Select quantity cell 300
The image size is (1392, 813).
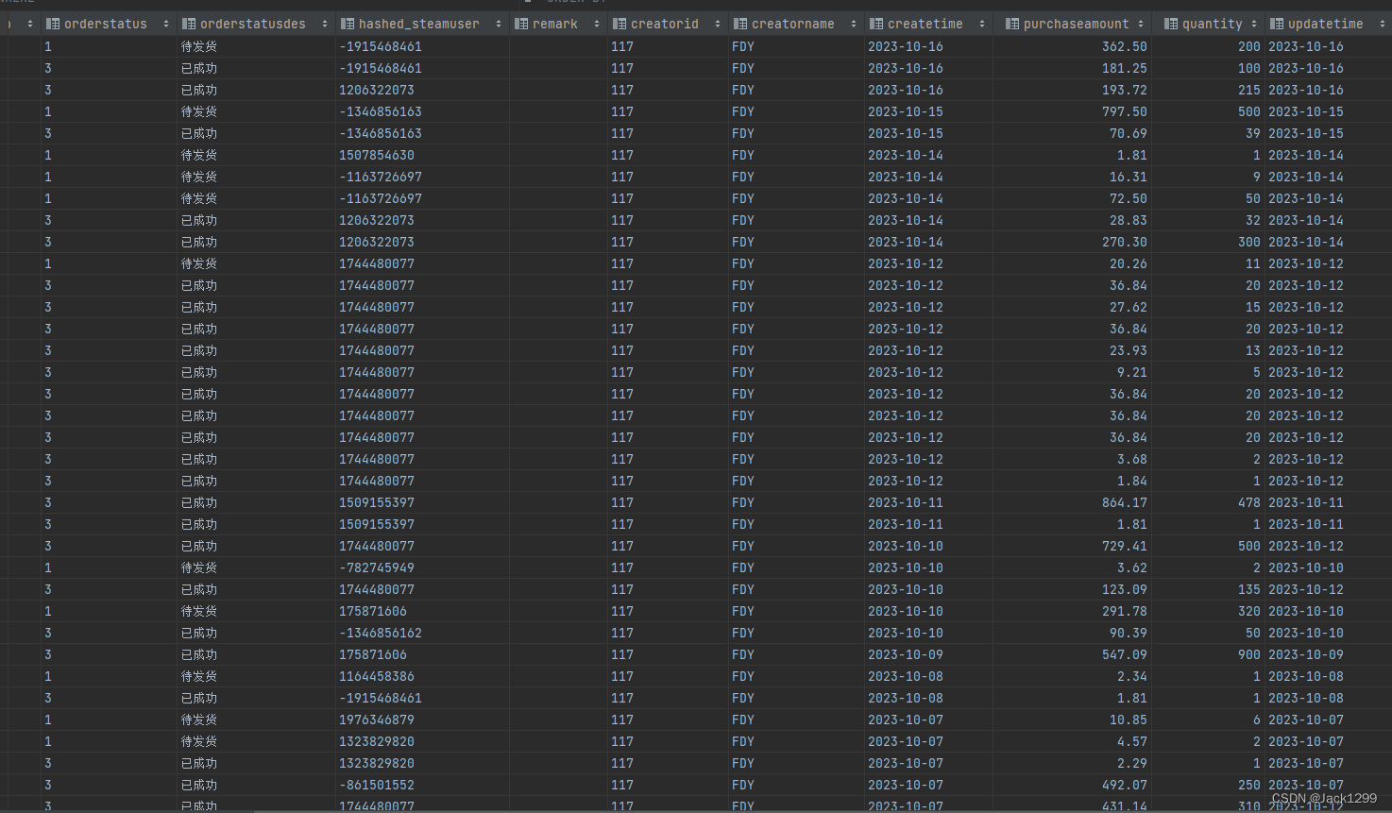click(1249, 242)
